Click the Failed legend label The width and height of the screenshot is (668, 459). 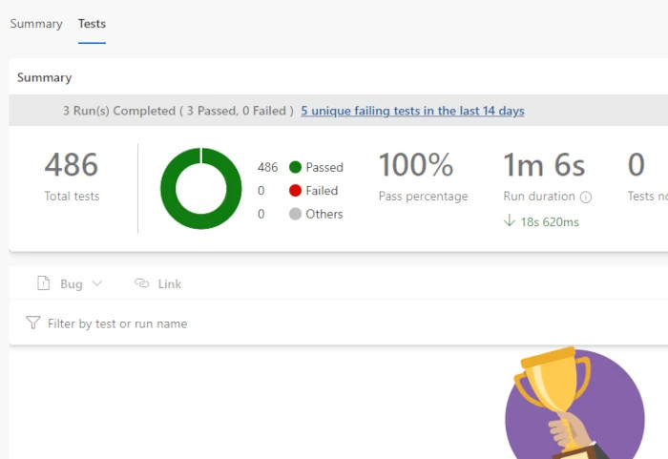[322, 191]
